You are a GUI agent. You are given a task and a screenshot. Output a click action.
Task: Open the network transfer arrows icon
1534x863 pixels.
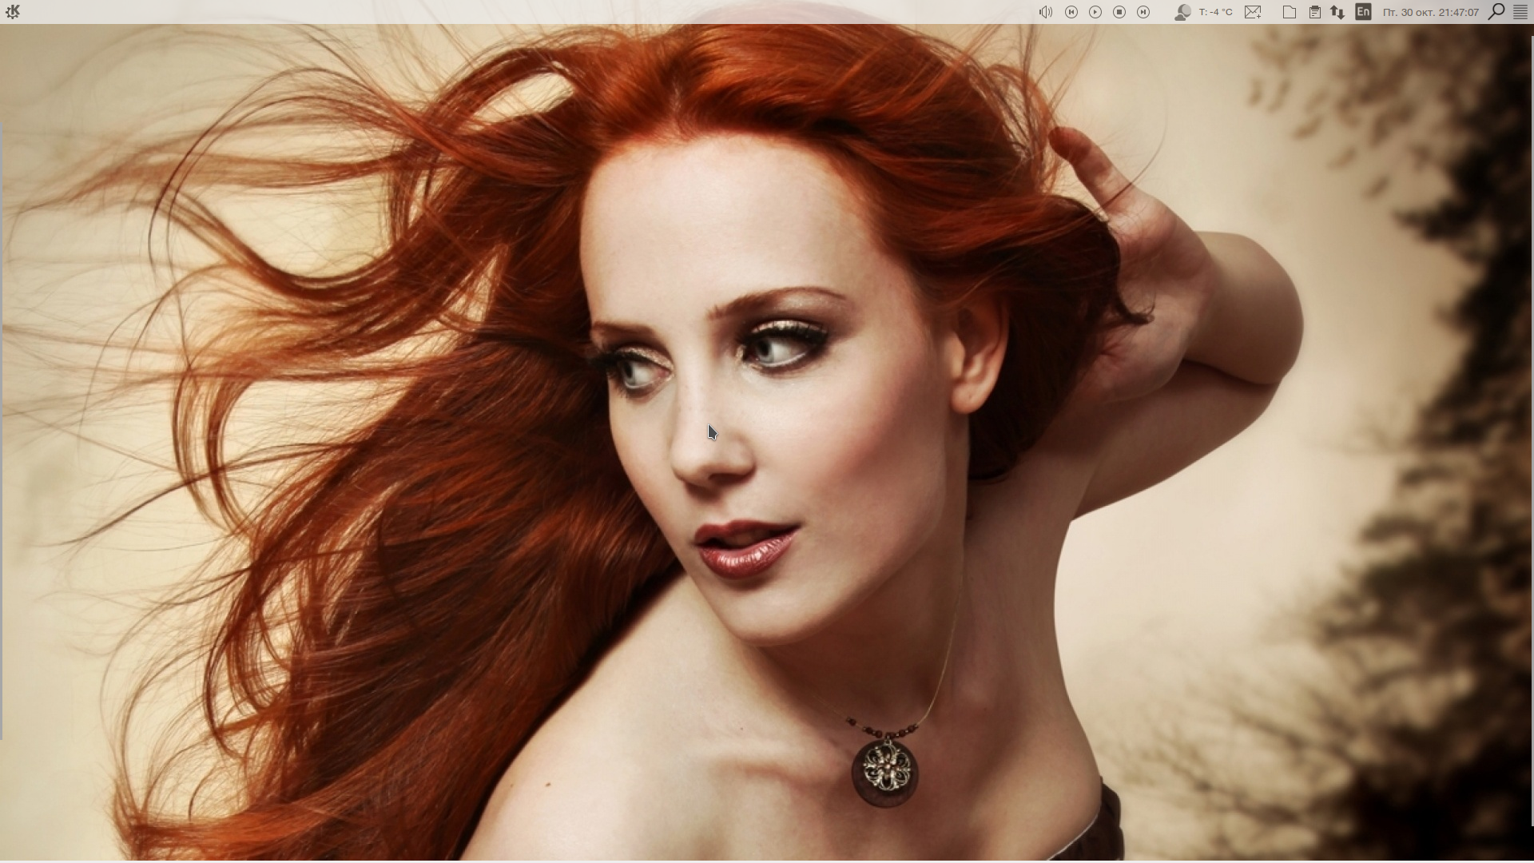[1337, 12]
